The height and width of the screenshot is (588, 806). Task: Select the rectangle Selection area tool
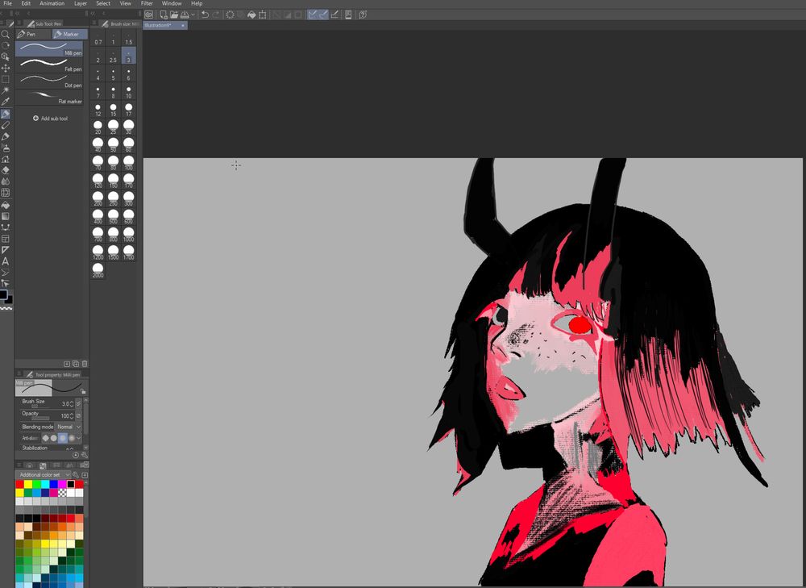(5, 79)
